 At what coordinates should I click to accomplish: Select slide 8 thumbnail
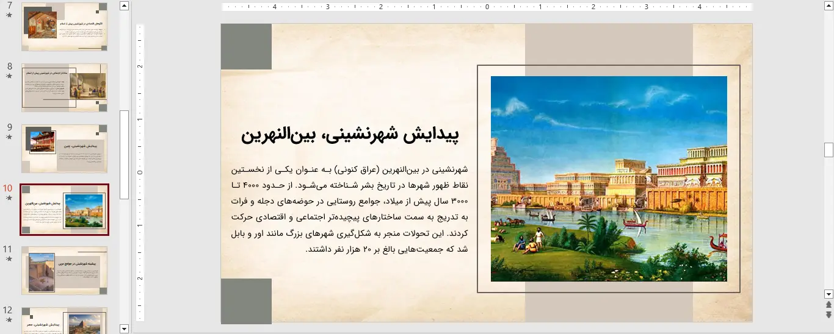pos(65,88)
